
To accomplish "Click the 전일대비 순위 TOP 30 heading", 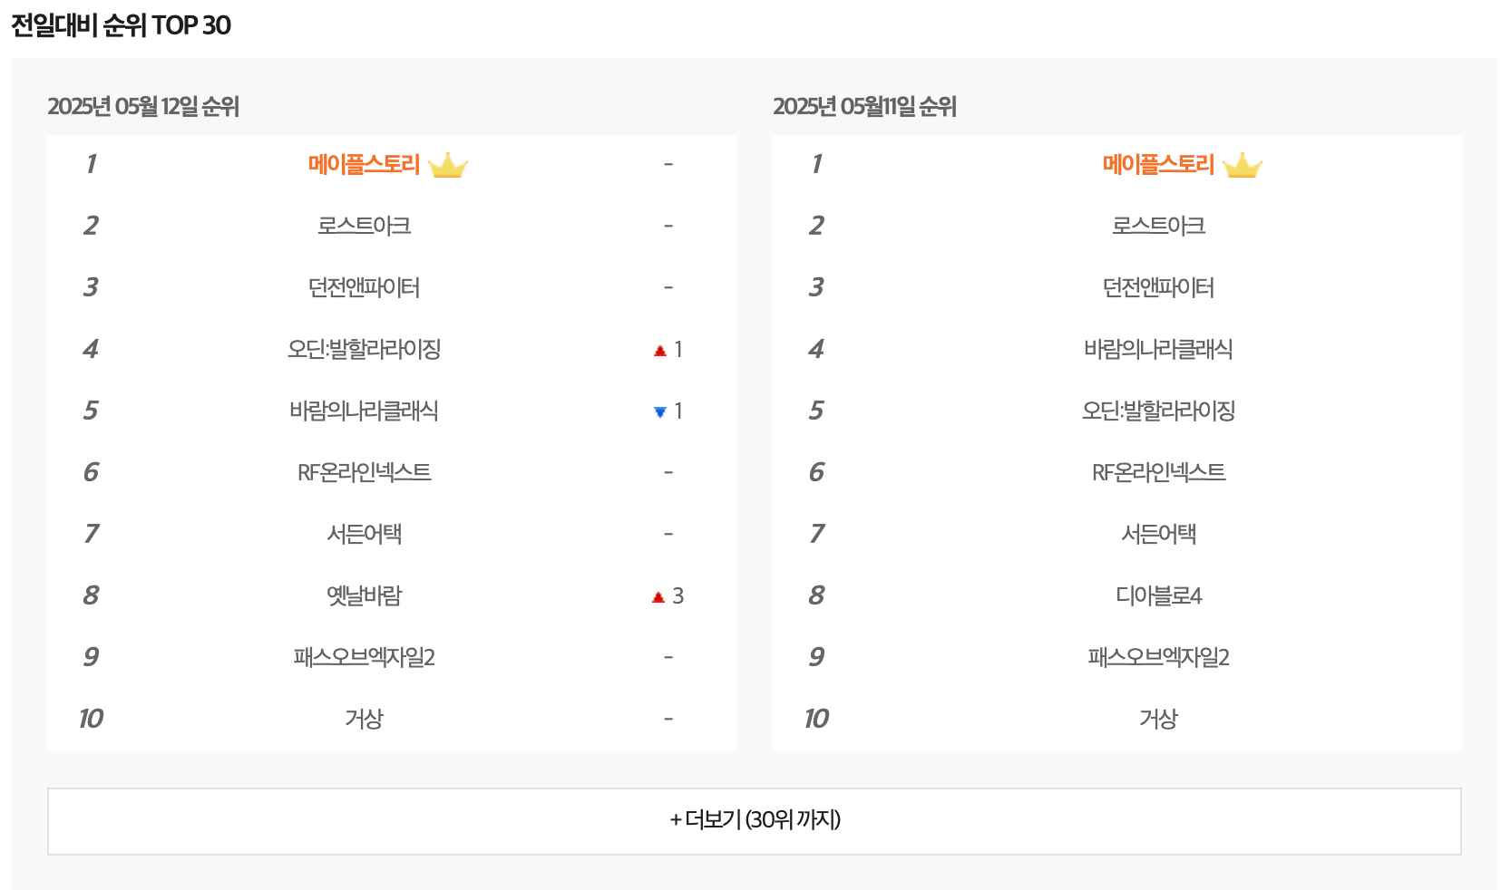I will click(121, 25).
